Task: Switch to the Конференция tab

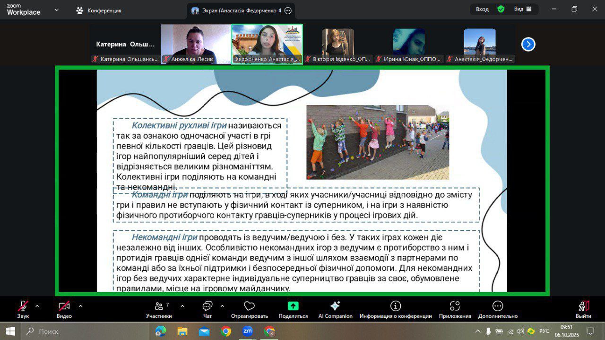Action: click(99, 10)
